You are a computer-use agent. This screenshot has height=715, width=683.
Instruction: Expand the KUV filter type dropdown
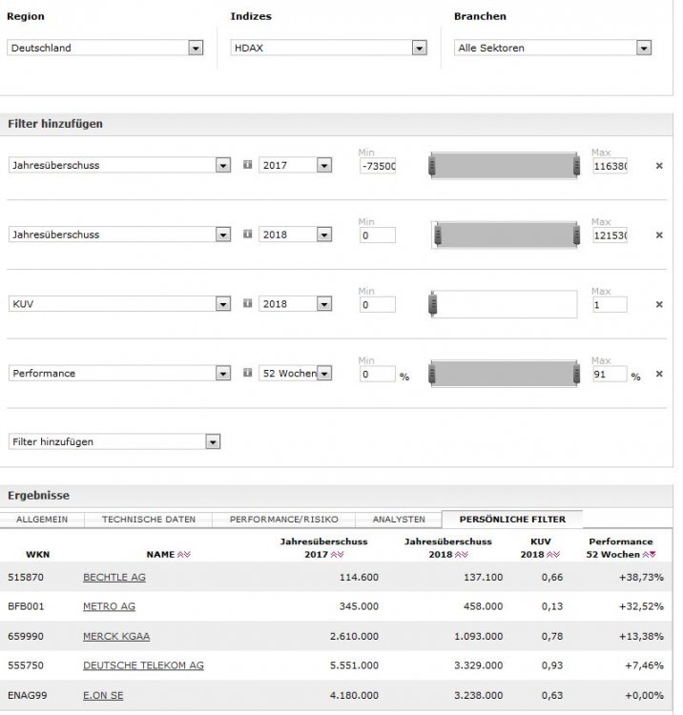[x=119, y=304]
